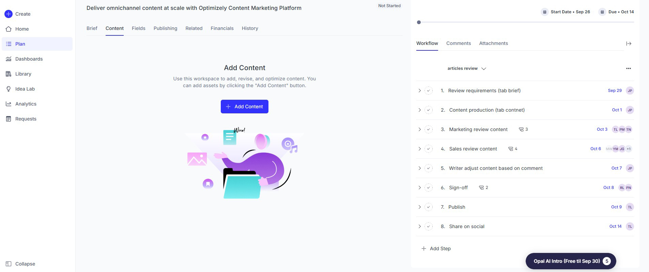This screenshot has height=272, width=649.
Task: Expand the Marketing review content step
Action: click(420, 129)
